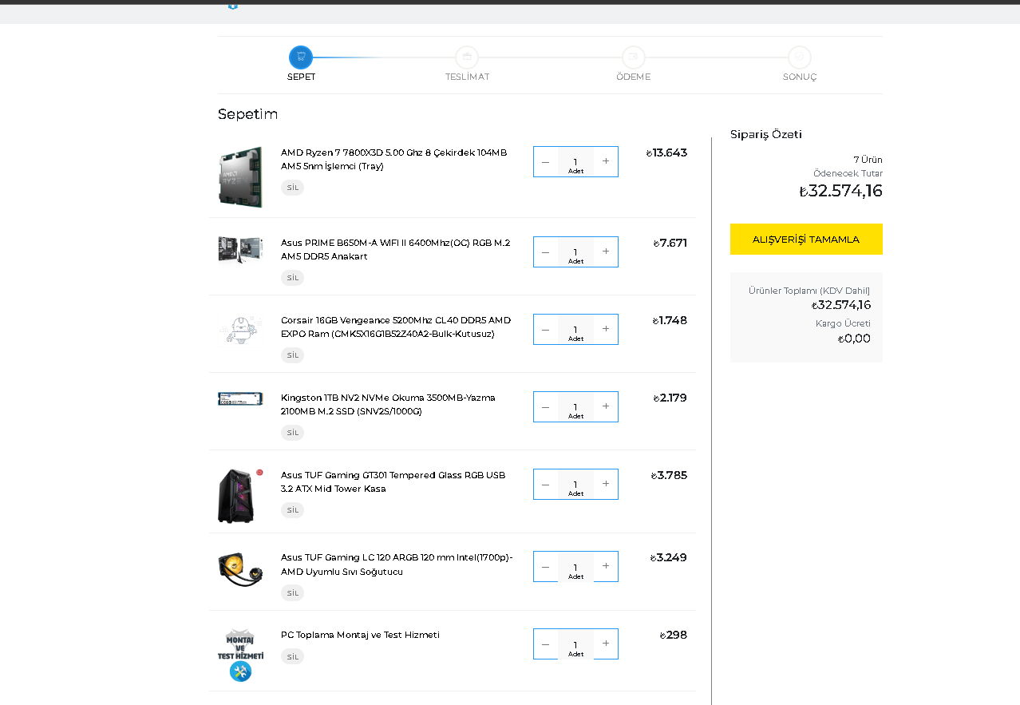Open AMD Ryzen 7 7800X3D product thumbnail

point(241,176)
